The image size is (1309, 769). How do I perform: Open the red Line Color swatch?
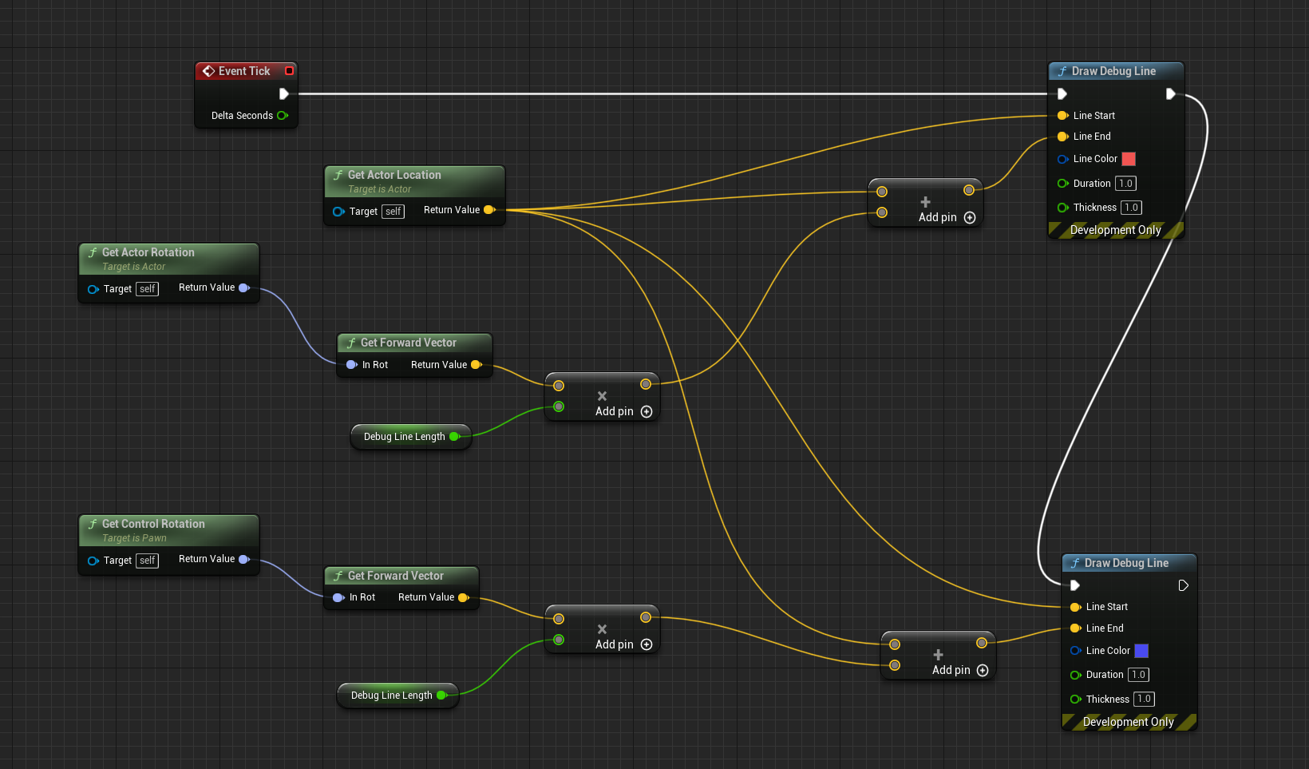[1129, 159]
